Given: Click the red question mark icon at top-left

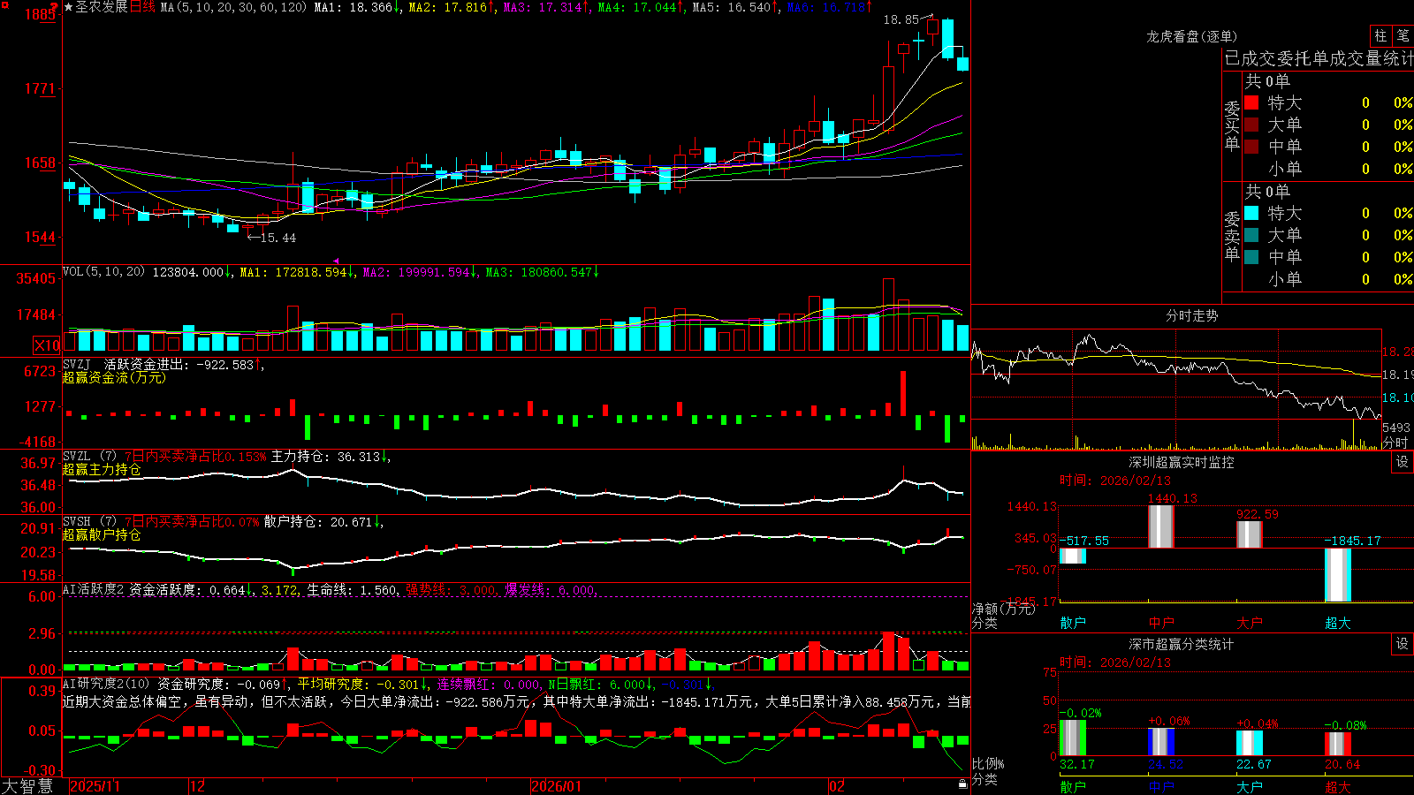Looking at the screenshot, I should [x=53, y=6].
